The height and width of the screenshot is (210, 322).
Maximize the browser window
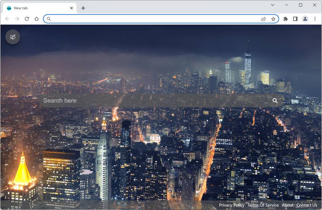[x=300, y=5]
